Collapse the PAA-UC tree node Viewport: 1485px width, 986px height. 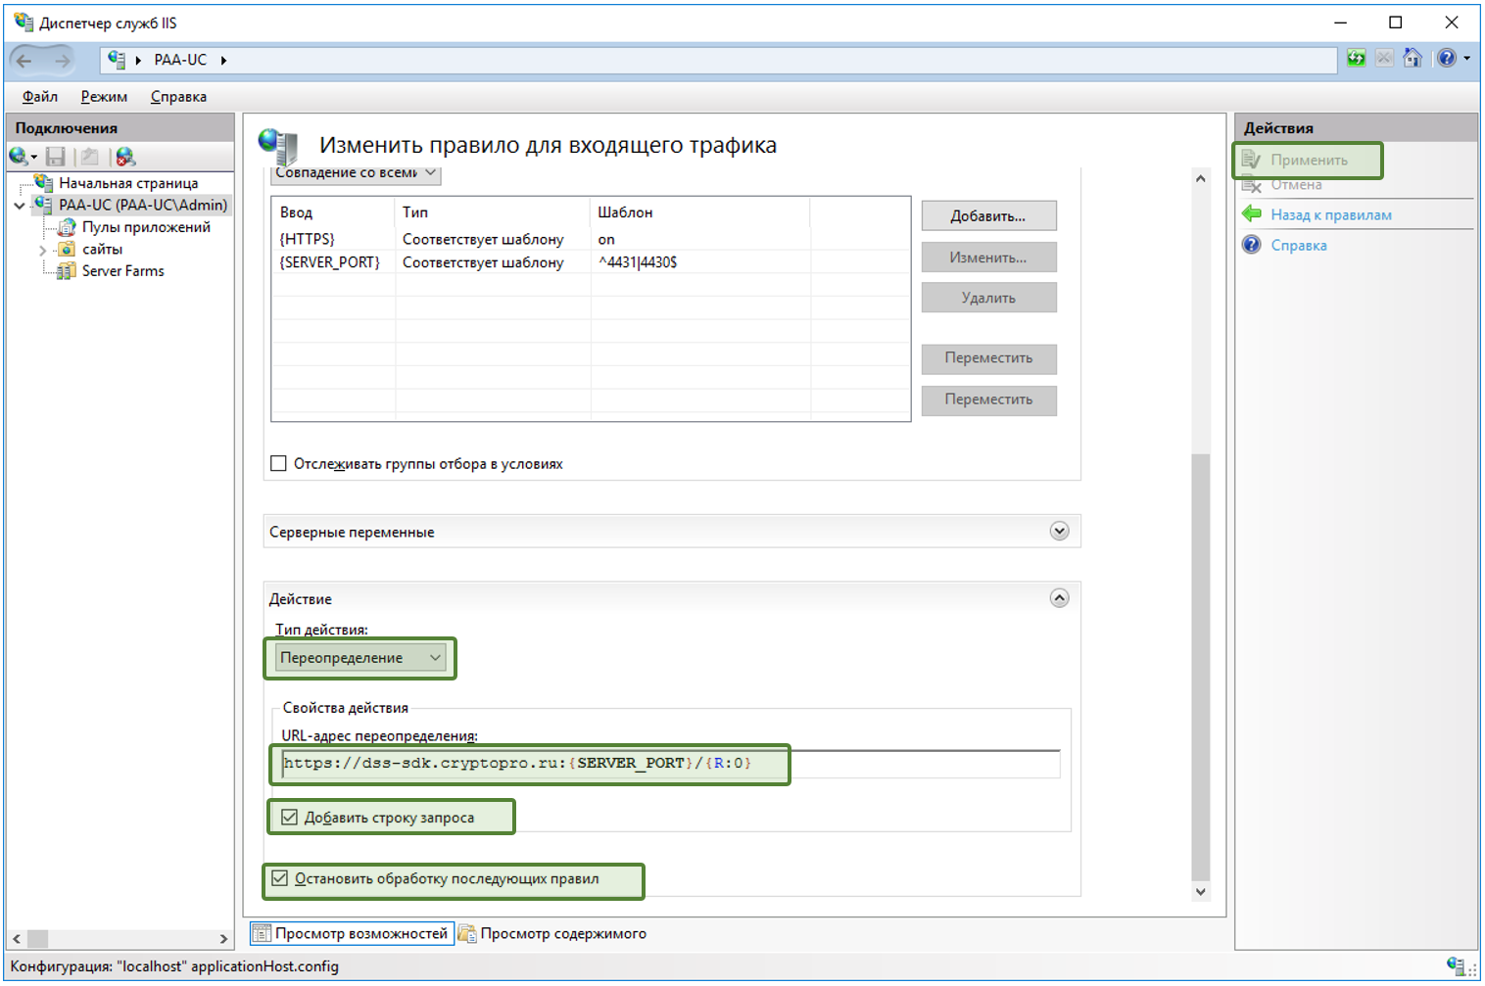[20, 206]
